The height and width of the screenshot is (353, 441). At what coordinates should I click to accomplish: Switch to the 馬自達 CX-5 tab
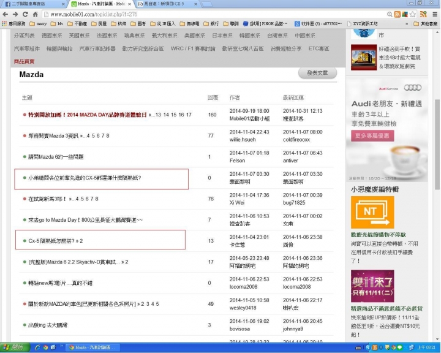166,4
